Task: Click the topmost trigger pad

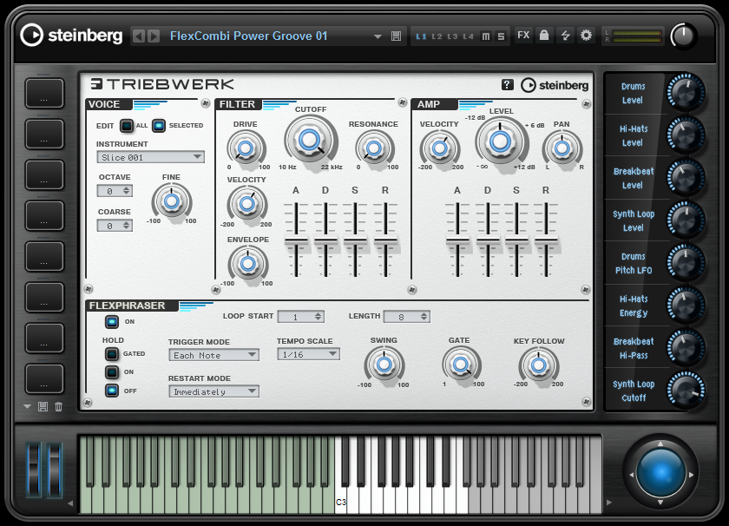Action: (44, 94)
